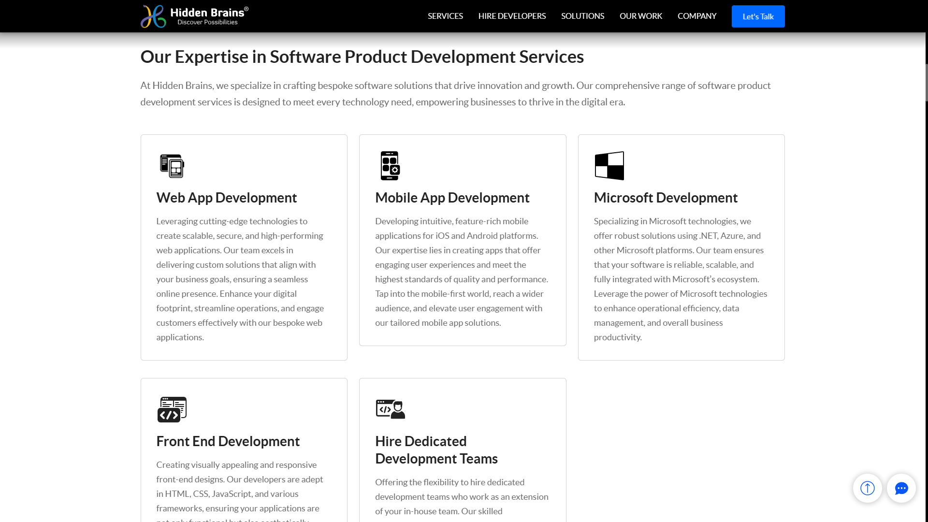Click the text 'Offering the flexibility to hire dedicated'
928x522 pixels.
coord(449,482)
